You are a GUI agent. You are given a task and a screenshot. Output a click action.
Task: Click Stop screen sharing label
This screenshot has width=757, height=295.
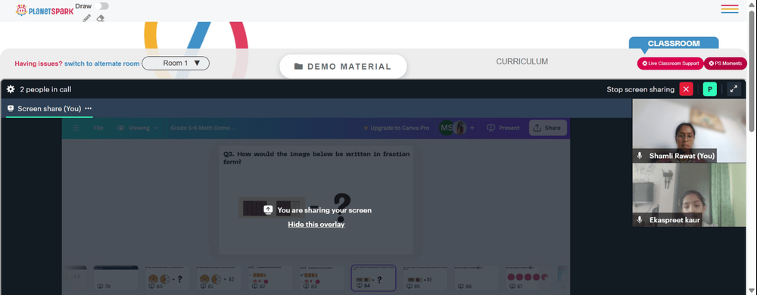640,90
